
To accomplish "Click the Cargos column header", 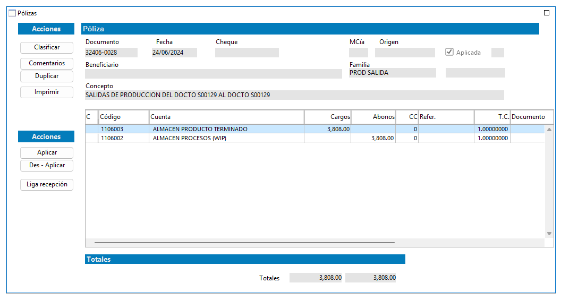I will 328,117.
